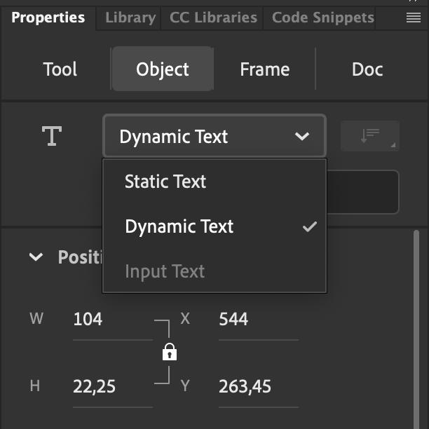The height and width of the screenshot is (429, 429).
Task: Click the W width field
Action: tap(112, 320)
